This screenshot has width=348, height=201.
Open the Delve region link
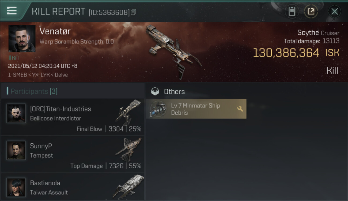[x=61, y=75]
